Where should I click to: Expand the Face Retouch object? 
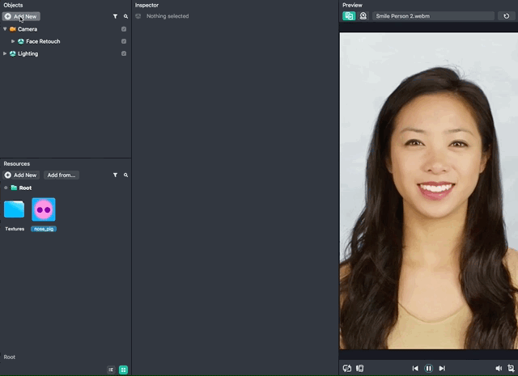[x=13, y=41]
